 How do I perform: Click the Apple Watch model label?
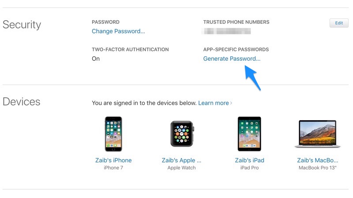click(181, 168)
